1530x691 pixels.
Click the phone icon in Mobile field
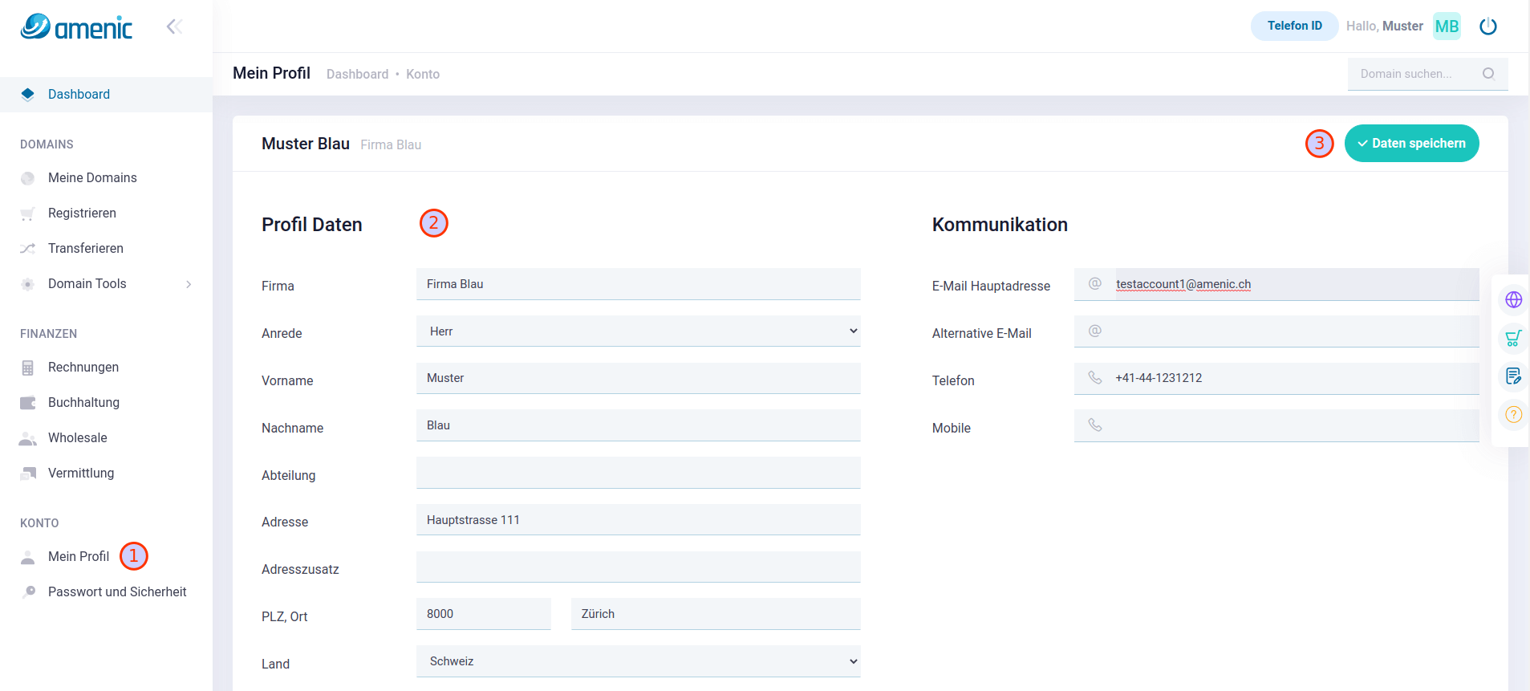[x=1095, y=425]
